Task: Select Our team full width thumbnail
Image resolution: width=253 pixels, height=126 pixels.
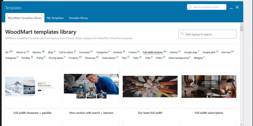Action: click(150, 86)
